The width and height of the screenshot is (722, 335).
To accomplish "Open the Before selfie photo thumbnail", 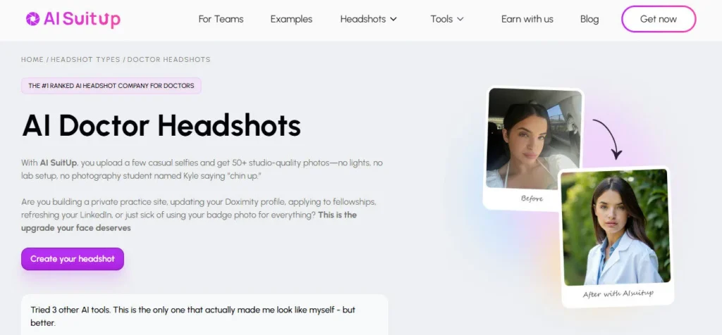I will pos(534,148).
